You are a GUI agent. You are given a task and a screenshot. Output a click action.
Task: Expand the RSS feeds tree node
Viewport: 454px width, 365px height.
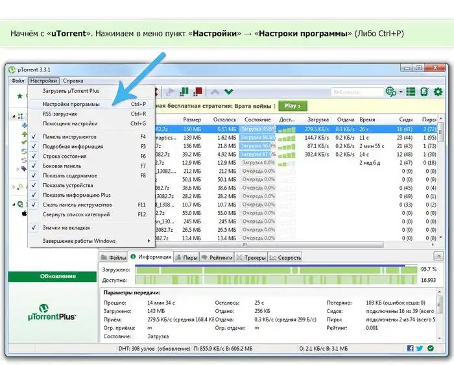coord(14,187)
